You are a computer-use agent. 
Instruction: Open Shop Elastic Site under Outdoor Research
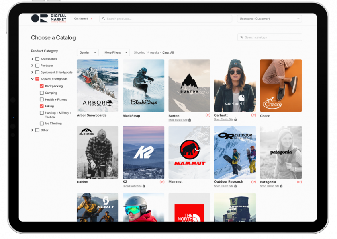224,186
